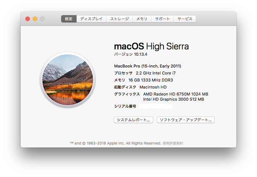Click the システムレポート... button
257x177 pixels.
click(x=133, y=120)
